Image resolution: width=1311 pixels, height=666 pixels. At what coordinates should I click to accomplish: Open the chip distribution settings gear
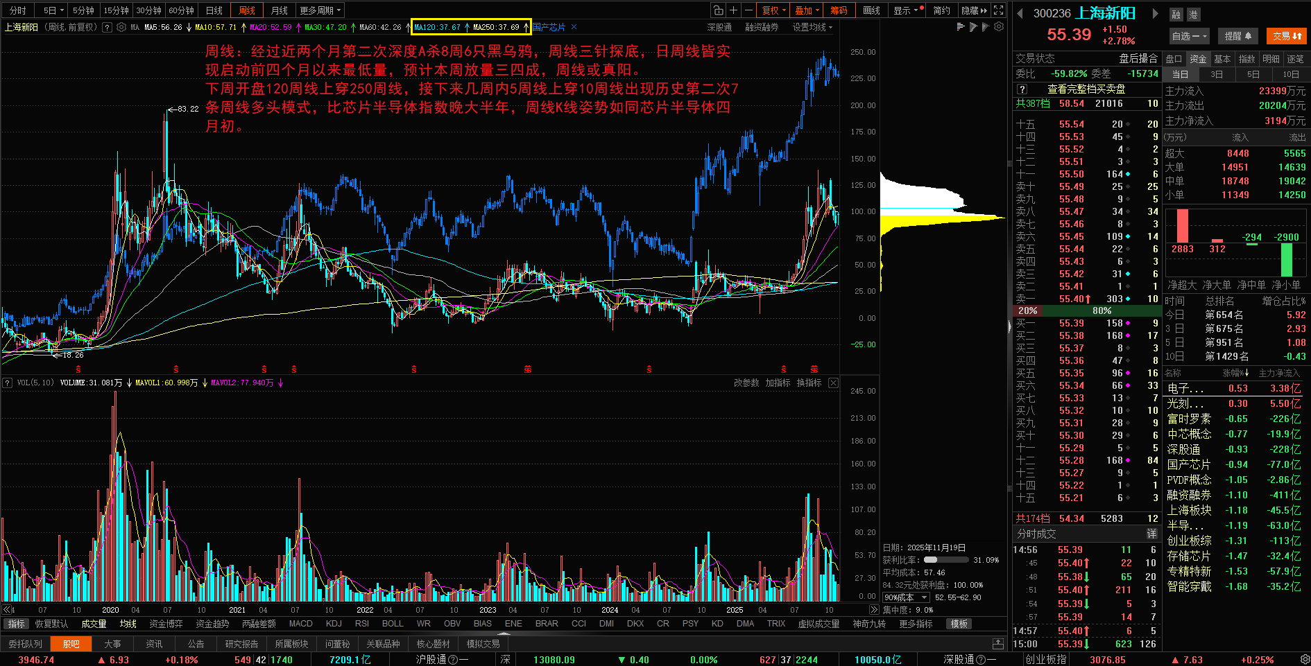[x=999, y=27]
